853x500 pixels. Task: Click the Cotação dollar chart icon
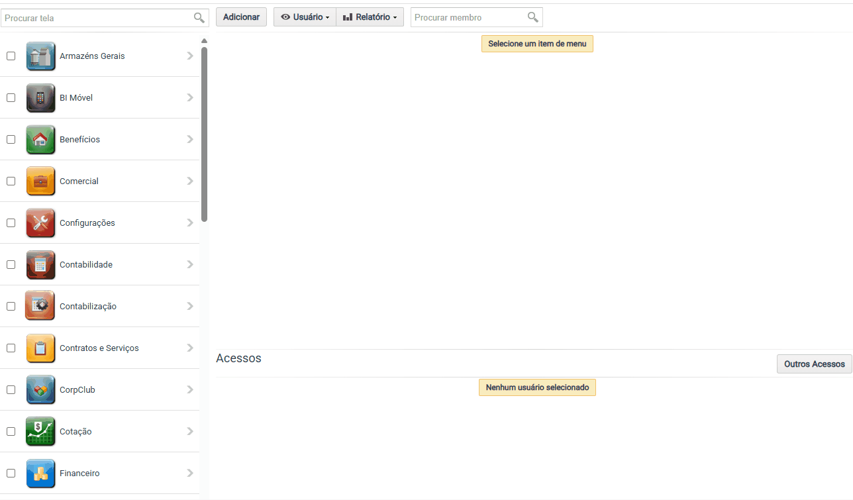point(40,432)
